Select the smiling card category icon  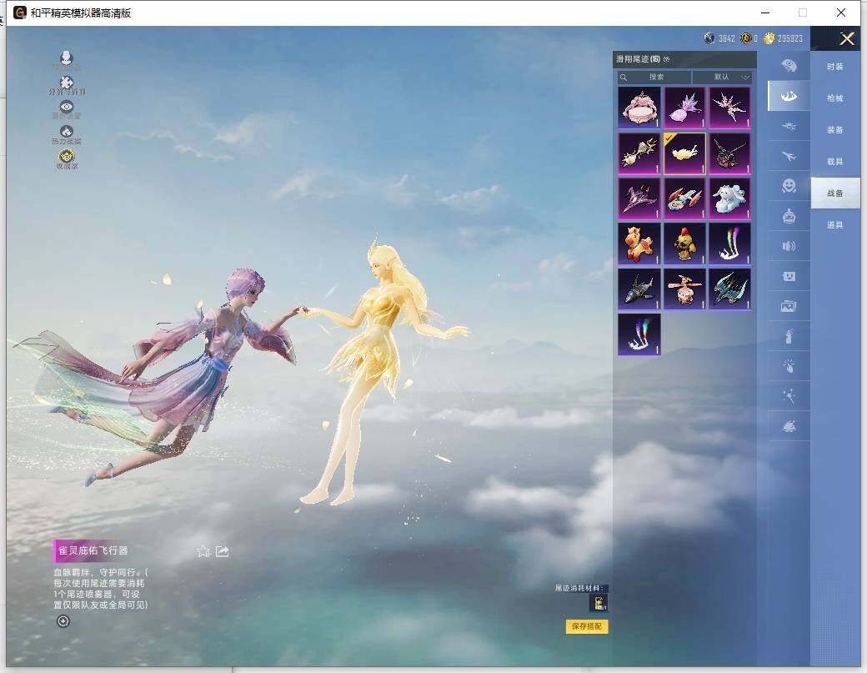click(x=789, y=276)
